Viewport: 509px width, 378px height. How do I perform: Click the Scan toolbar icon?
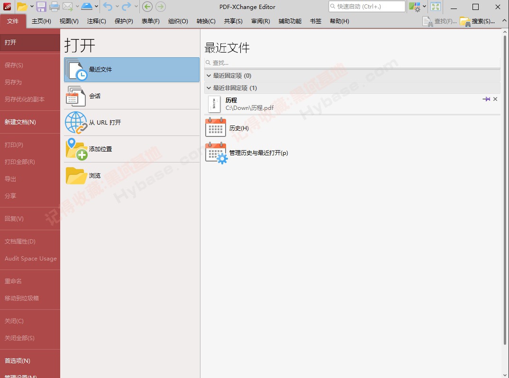pyautogui.click(x=87, y=7)
